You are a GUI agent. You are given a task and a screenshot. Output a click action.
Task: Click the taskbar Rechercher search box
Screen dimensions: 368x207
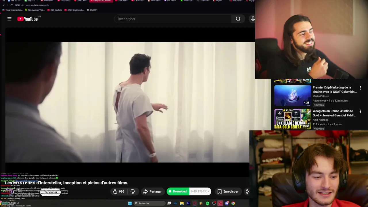tap(149, 203)
